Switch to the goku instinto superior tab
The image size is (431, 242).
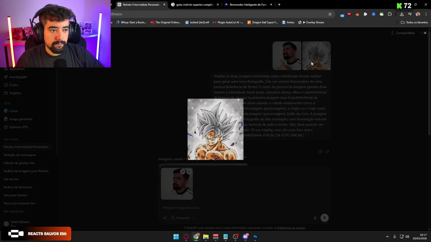[x=192, y=5]
